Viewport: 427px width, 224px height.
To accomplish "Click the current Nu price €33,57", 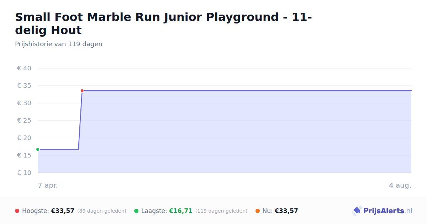I will pyautogui.click(x=286, y=211).
